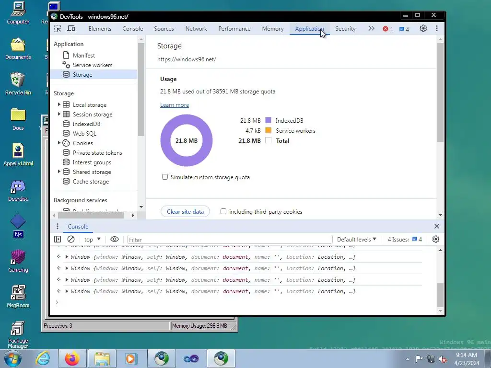Open Internet Explorer from the taskbar

click(43, 358)
